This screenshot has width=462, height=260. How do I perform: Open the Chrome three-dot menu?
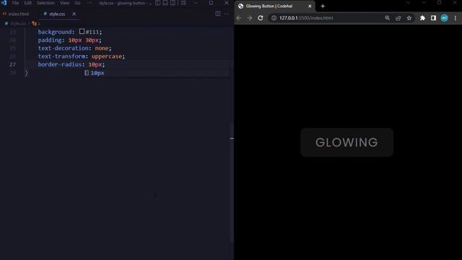456,18
